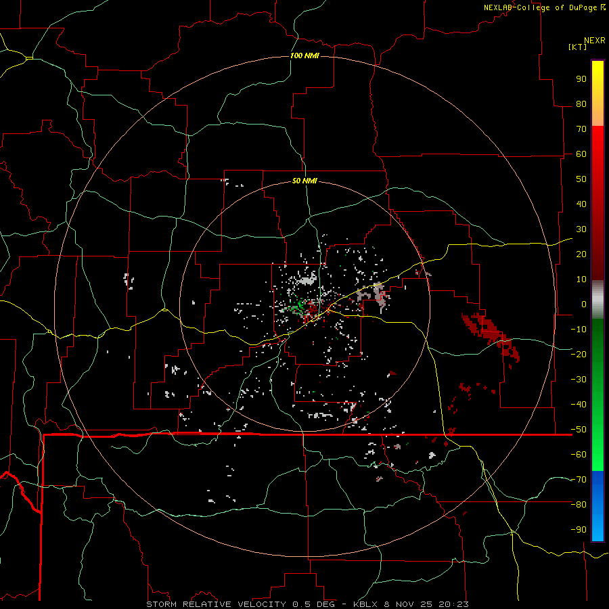Image resolution: width=609 pixels, height=609 pixels.
Task: Click the KBLX station identifier in the footer
Action: (366, 604)
